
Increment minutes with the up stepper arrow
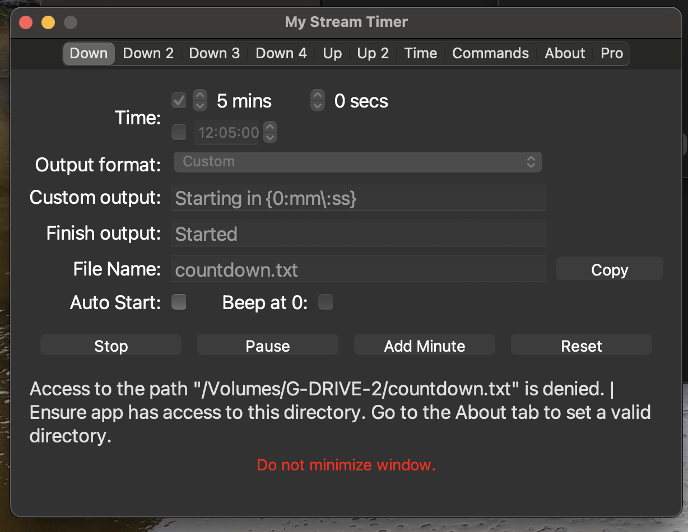pyautogui.click(x=199, y=96)
